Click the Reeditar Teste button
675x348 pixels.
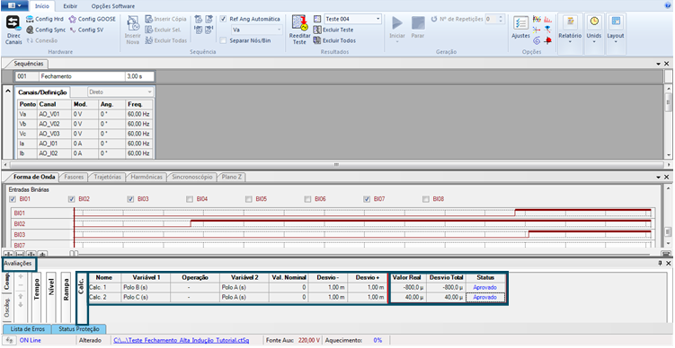pyautogui.click(x=299, y=30)
